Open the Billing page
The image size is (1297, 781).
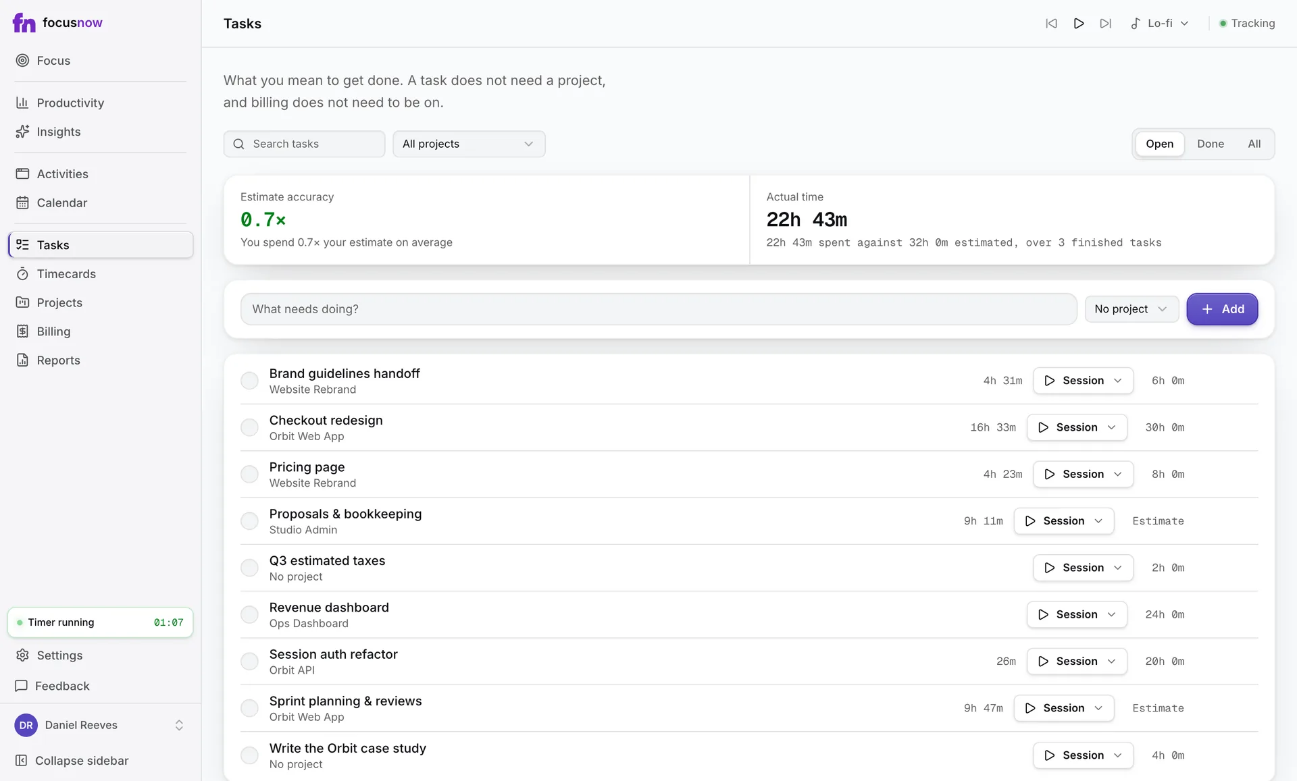tap(101, 331)
